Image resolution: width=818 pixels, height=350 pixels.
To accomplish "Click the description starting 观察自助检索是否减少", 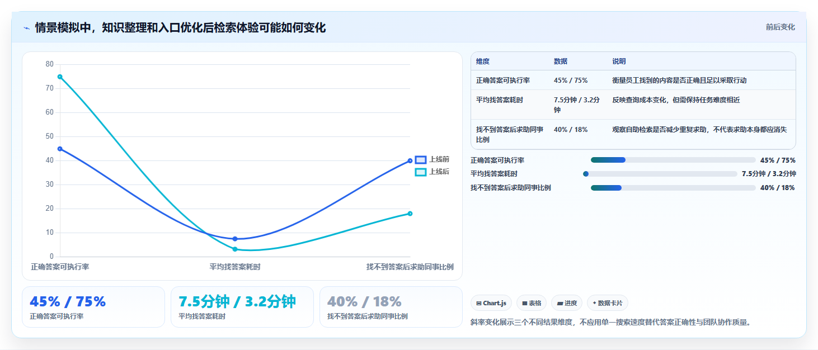I will [x=699, y=130].
